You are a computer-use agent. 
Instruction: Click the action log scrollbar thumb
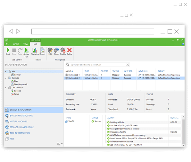[183, 131]
